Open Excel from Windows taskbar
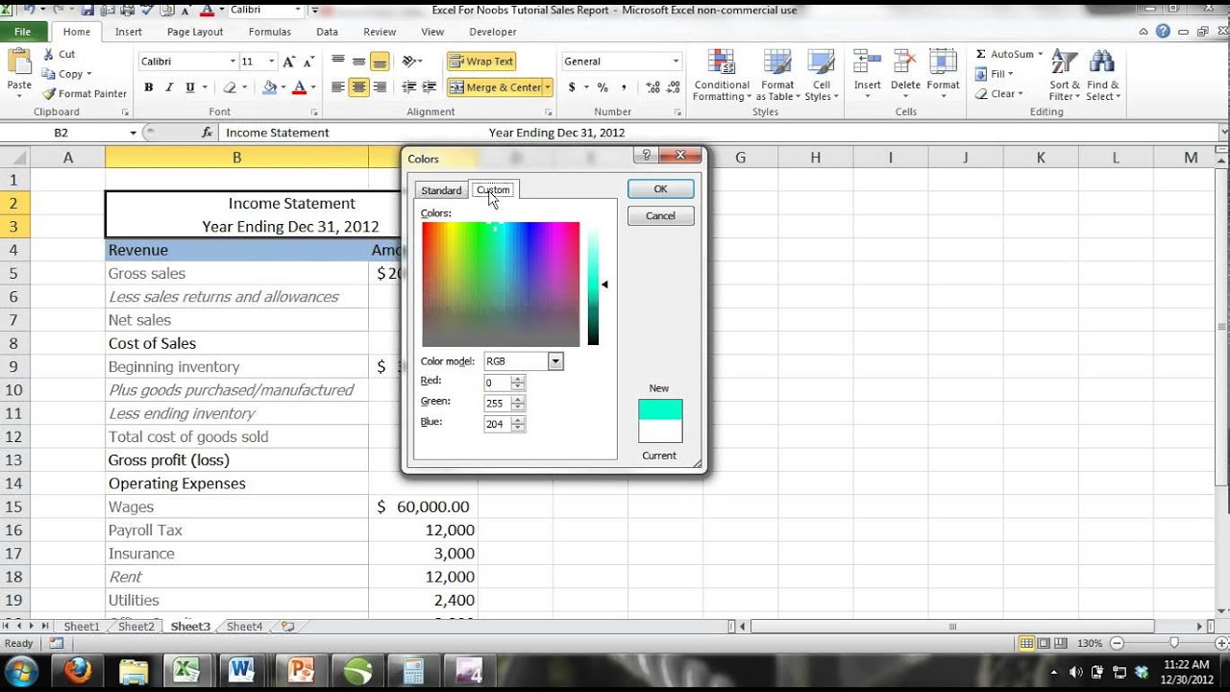This screenshot has width=1230, height=692. tap(185, 671)
